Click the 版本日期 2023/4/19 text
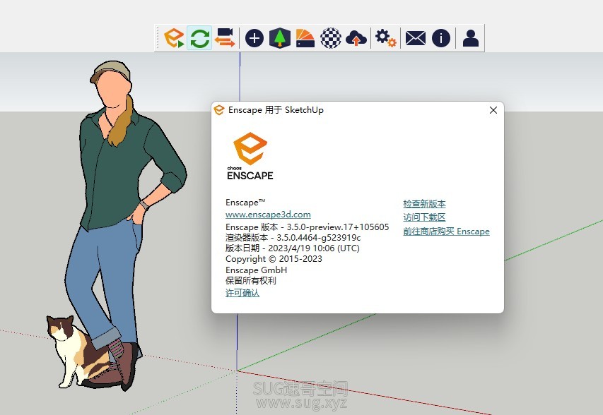Screen dimensions: 603x415 pos(292,248)
